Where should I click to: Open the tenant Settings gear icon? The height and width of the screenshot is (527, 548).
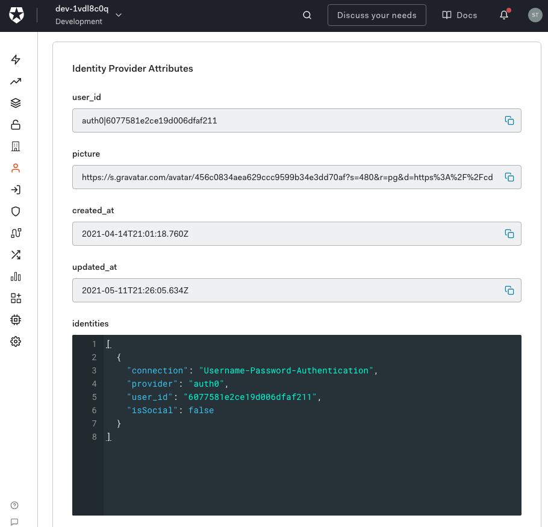pyautogui.click(x=15, y=341)
